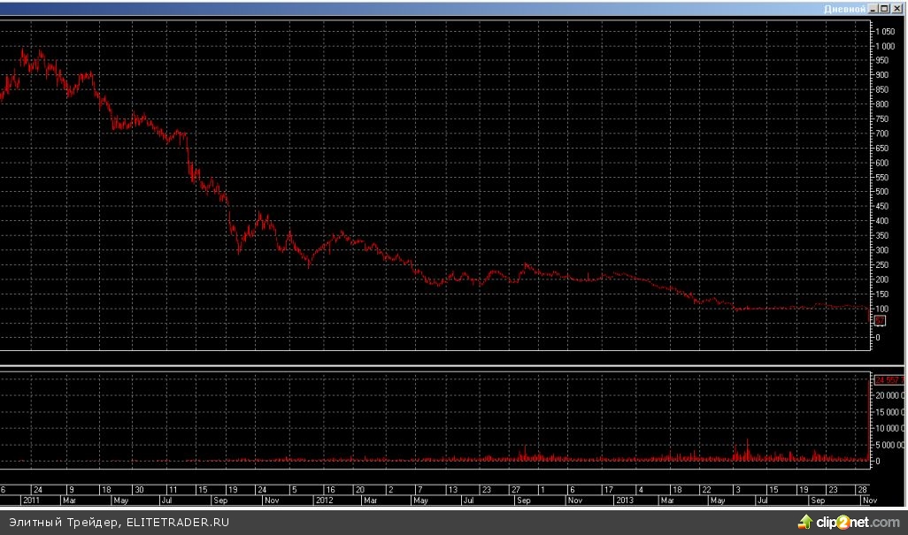Click the price peak near 1 000

(24, 53)
